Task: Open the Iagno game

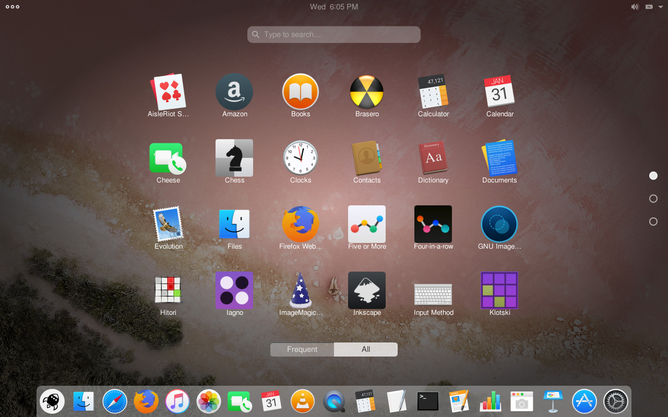Action: click(235, 290)
